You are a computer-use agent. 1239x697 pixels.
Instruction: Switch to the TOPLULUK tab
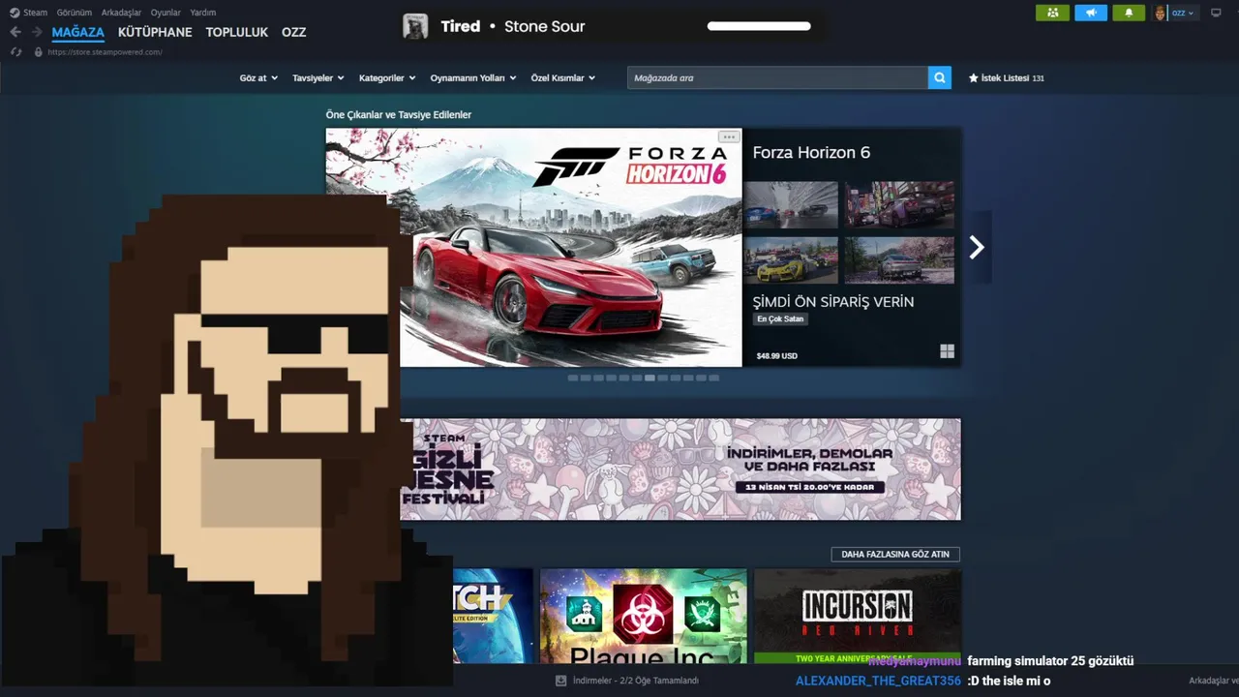tap(236, 32)
